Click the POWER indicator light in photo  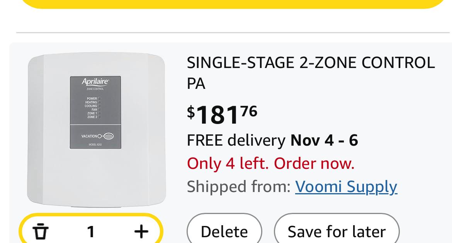tap(99, 99)
